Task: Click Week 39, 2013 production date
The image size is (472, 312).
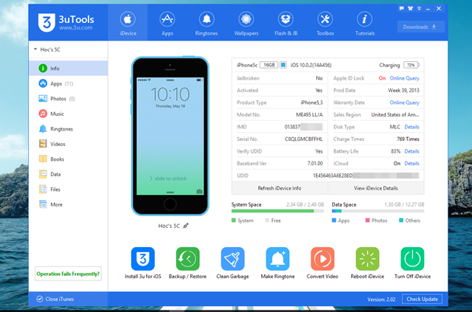Action: point(403,90)
